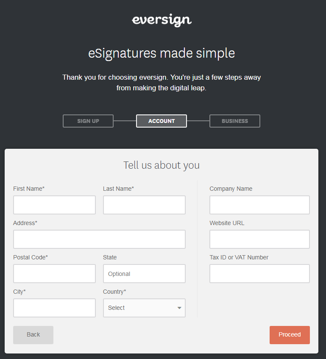Click the Back button
326x359 pixels.
(x=33, y=334)
